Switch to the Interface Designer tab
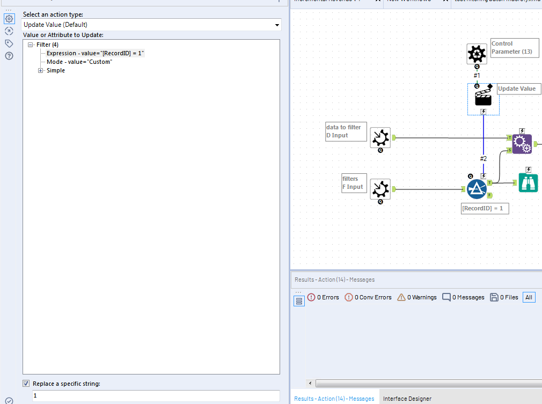The image size is (542, 404). point(407,399)
